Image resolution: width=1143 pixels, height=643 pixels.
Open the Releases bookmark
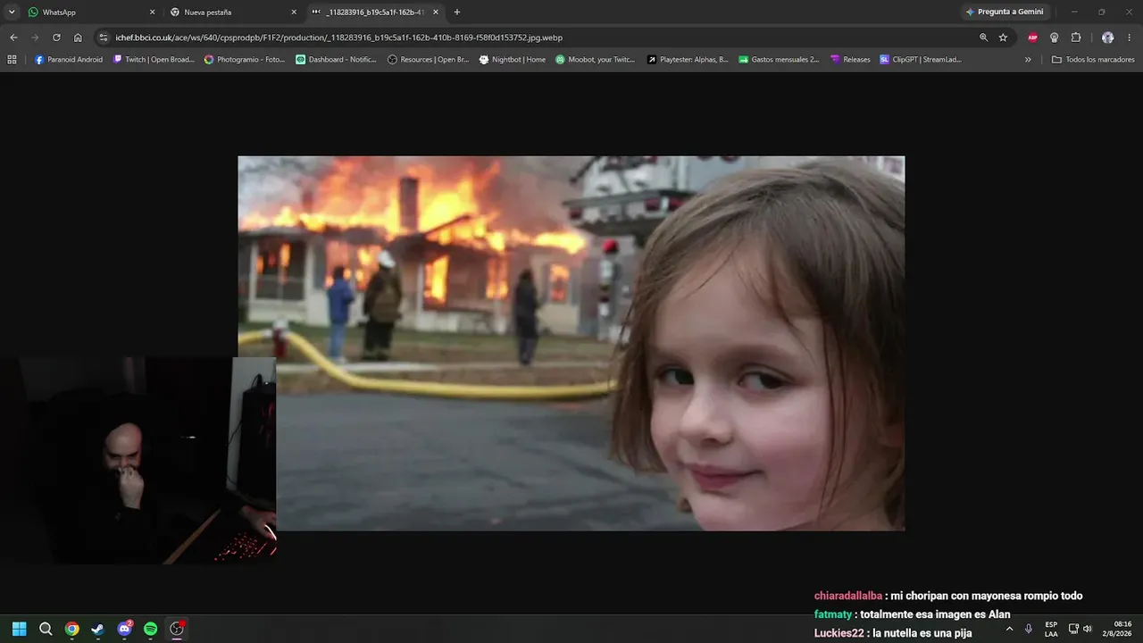[x=850, y=60]
